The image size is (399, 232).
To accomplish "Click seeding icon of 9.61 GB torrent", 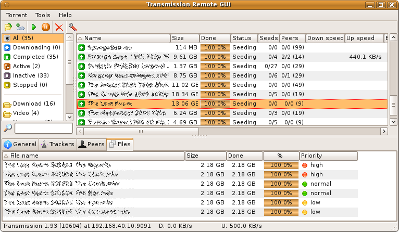I will point(81,57).
